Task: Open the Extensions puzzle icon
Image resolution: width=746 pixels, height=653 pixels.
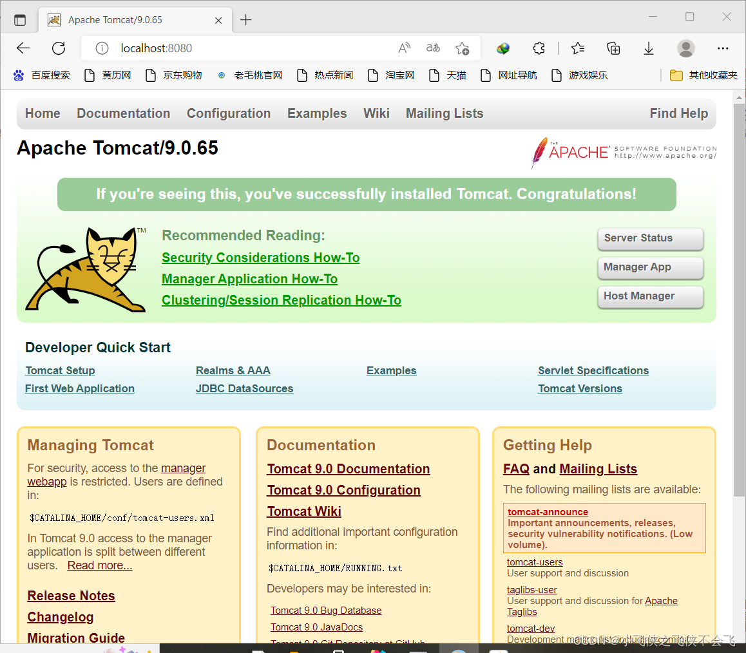Action: click(x=539, y=48)
